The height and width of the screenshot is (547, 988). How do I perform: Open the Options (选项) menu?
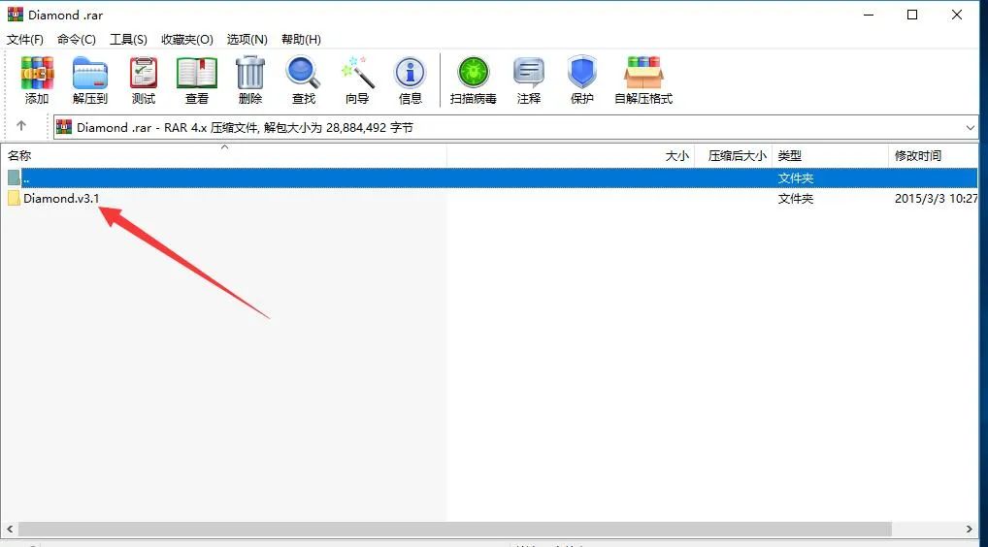(247, 40)
